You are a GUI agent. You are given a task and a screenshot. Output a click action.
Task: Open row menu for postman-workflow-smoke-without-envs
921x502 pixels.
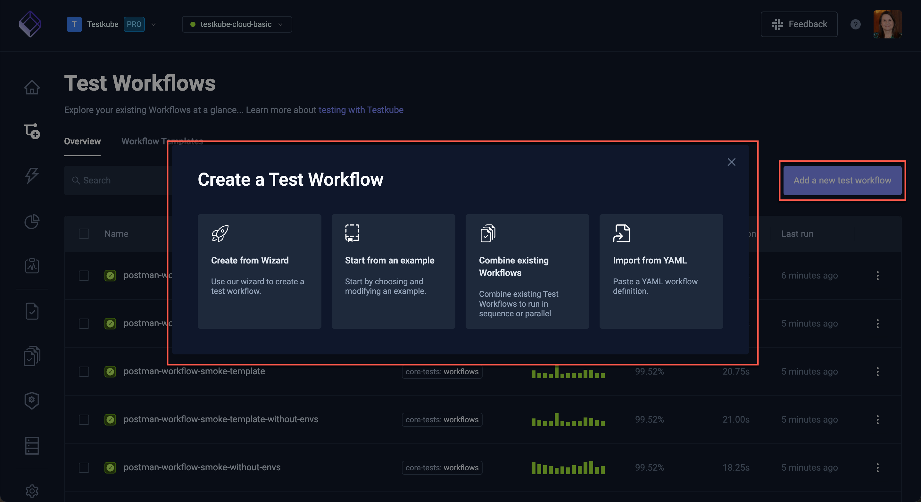(x=877, y=467)
